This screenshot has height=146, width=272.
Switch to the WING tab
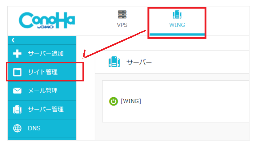[x=177, y=22]
